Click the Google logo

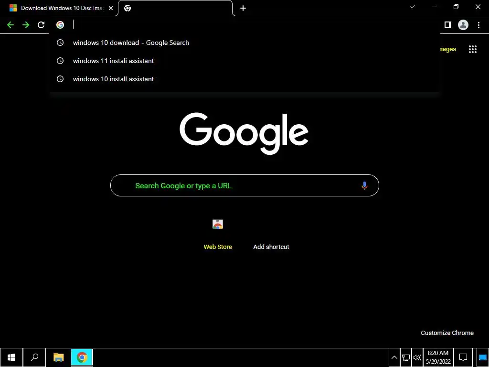click(244, 133)
